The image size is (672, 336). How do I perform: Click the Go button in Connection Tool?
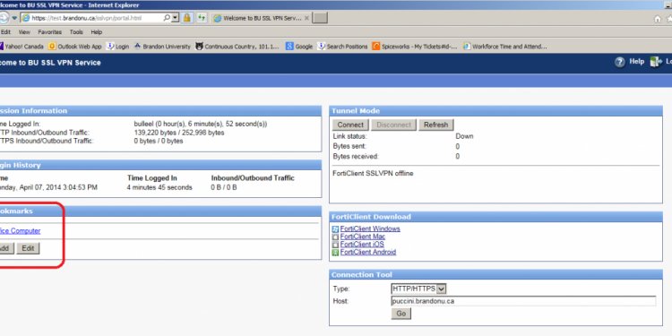[401, 314]
